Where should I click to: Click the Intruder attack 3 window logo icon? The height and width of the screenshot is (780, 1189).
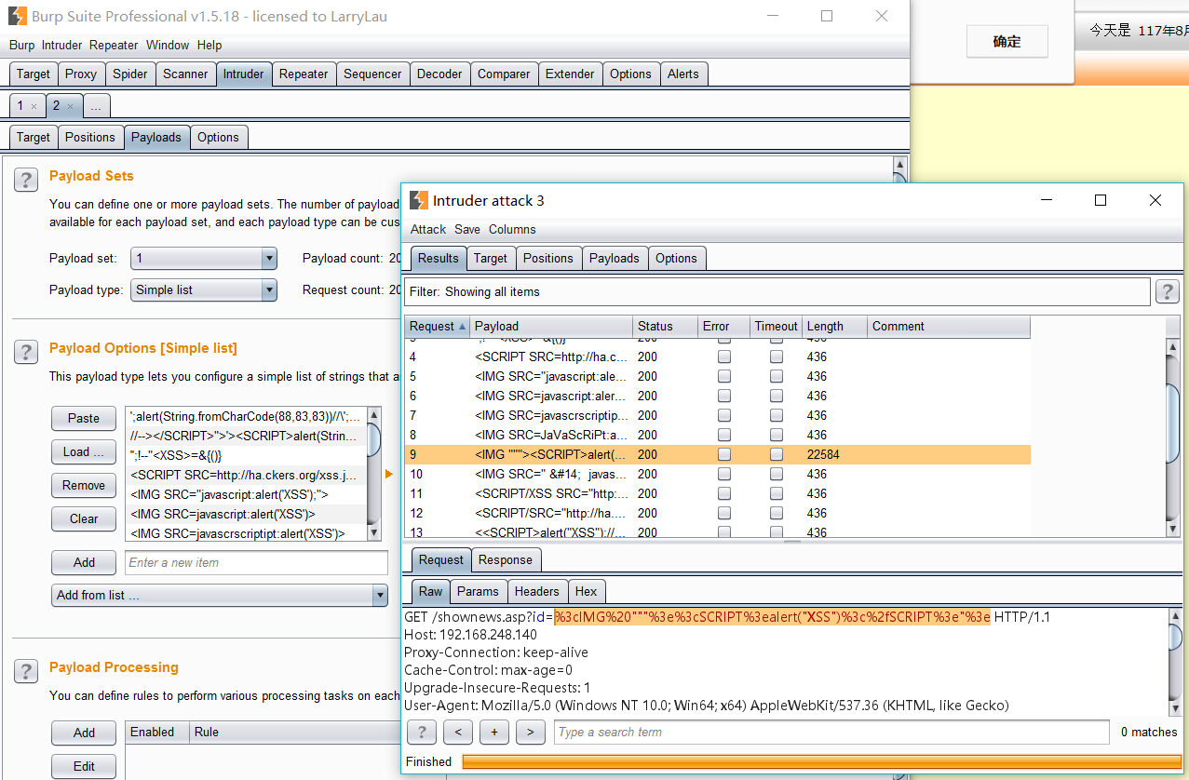[x=418, y=200]
